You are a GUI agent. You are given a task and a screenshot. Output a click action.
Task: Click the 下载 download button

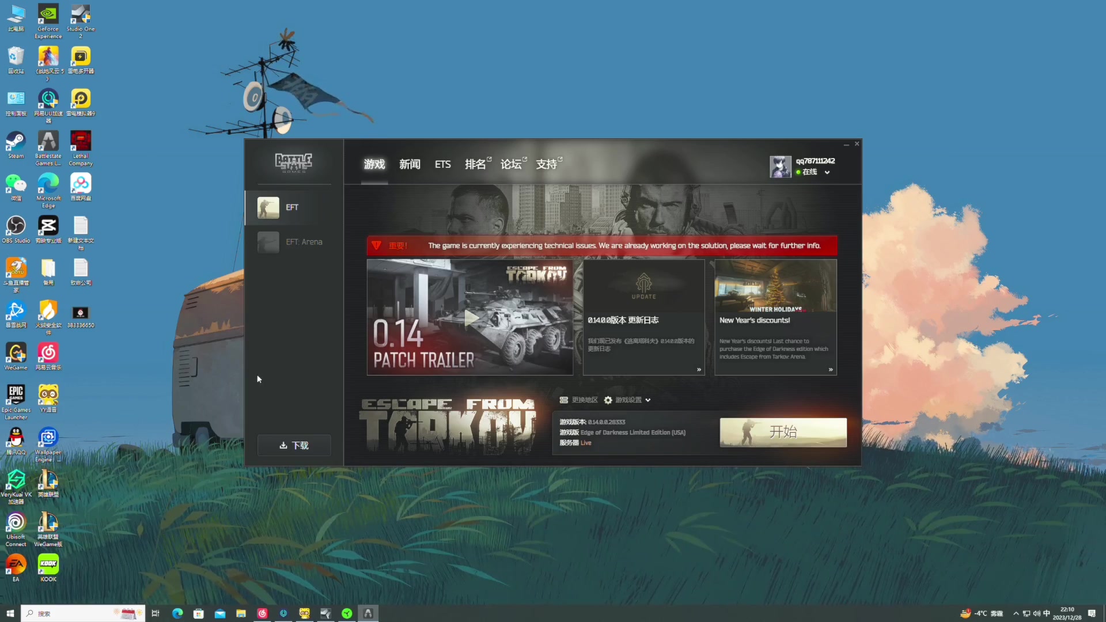[294, 445]
